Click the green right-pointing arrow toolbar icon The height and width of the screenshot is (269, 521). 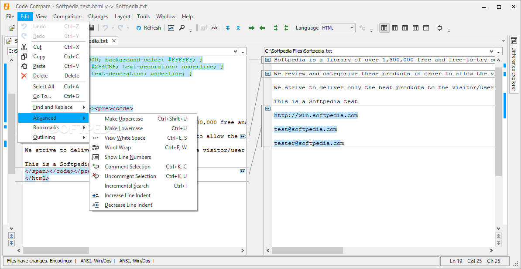point(252,28)
